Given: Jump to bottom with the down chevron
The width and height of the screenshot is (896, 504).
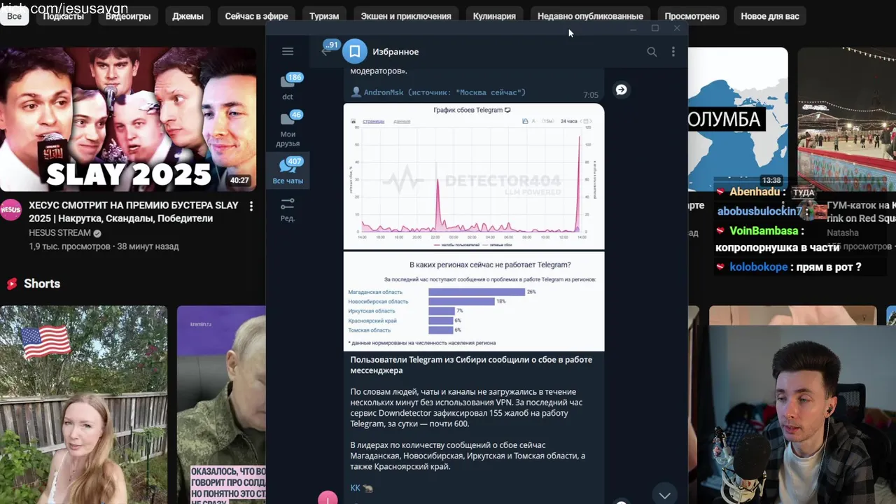Looking at the screenshot, I should (x=664, y=495).
